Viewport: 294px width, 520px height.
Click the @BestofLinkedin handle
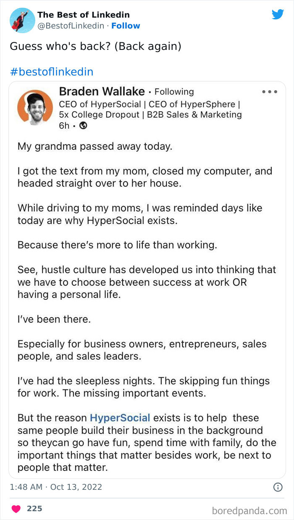[x=70, y=26]
